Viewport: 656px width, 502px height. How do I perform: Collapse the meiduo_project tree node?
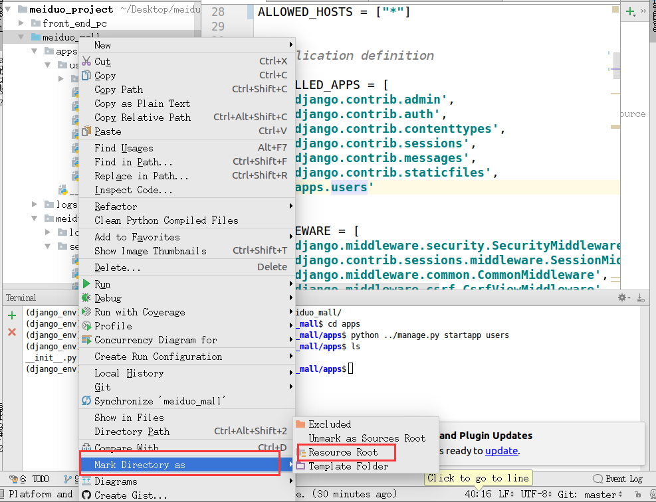point(7,9)
